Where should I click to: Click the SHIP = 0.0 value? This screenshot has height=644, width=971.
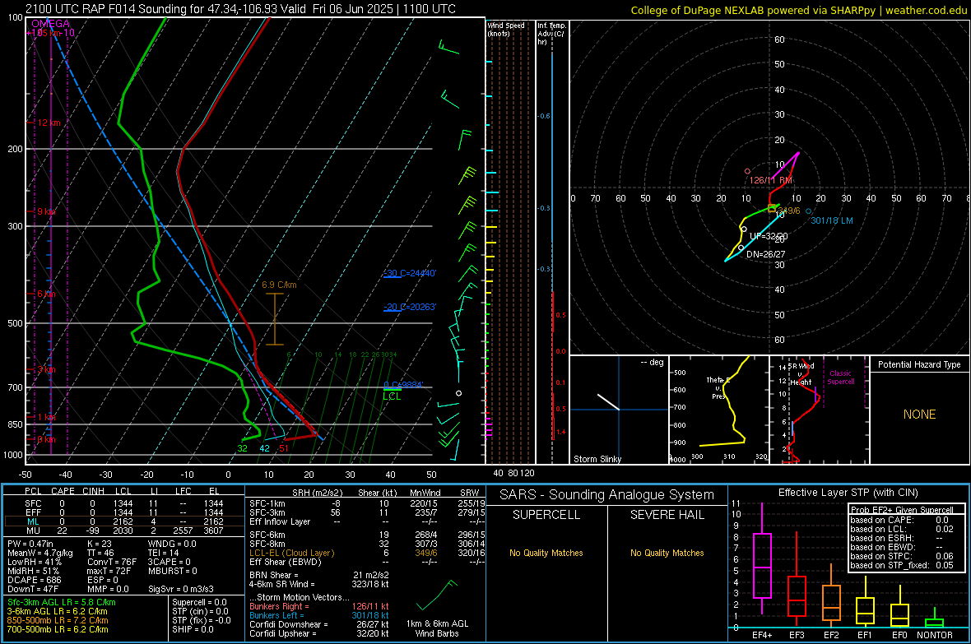(193, 629)
